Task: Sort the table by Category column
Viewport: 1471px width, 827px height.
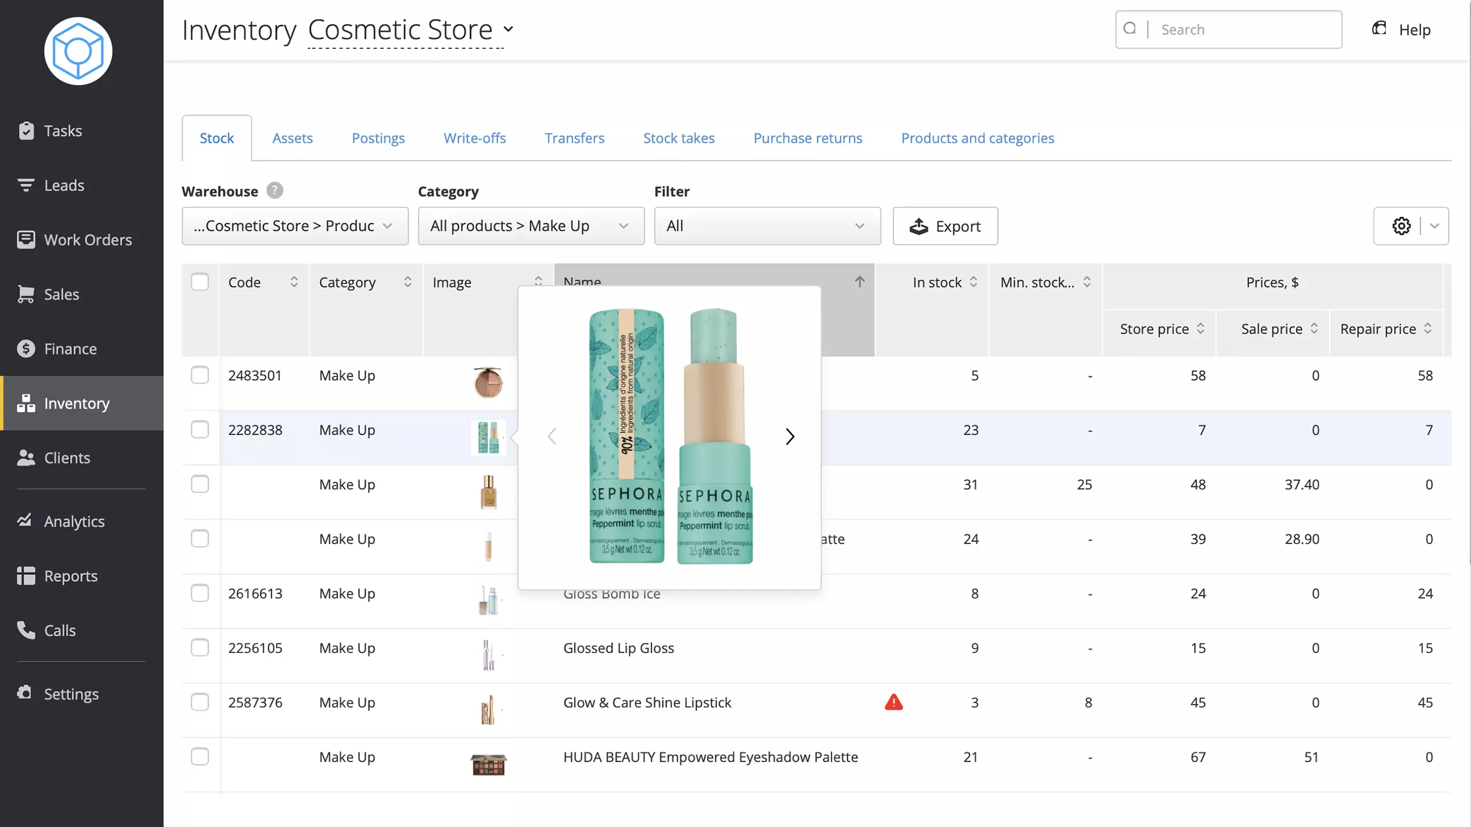Action: 407,282
